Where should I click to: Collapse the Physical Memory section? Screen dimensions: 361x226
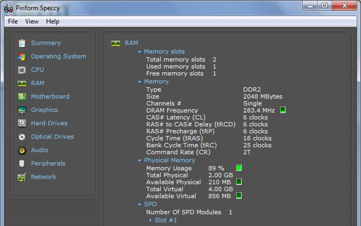[140, 161]
